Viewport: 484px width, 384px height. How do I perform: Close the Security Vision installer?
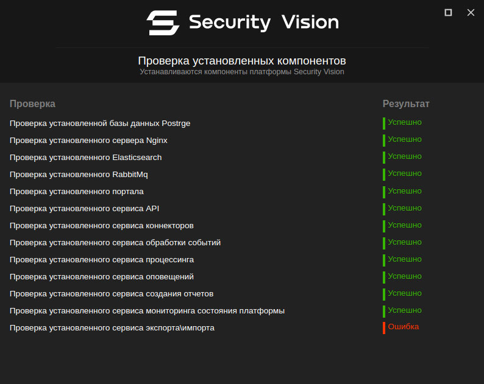471,13
